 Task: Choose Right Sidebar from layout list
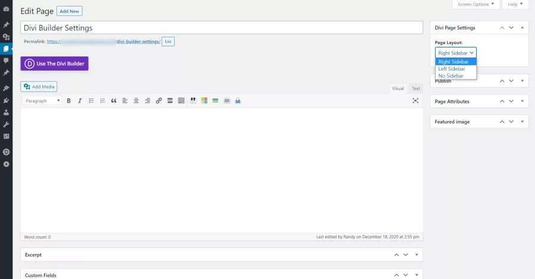coord(455,62)
